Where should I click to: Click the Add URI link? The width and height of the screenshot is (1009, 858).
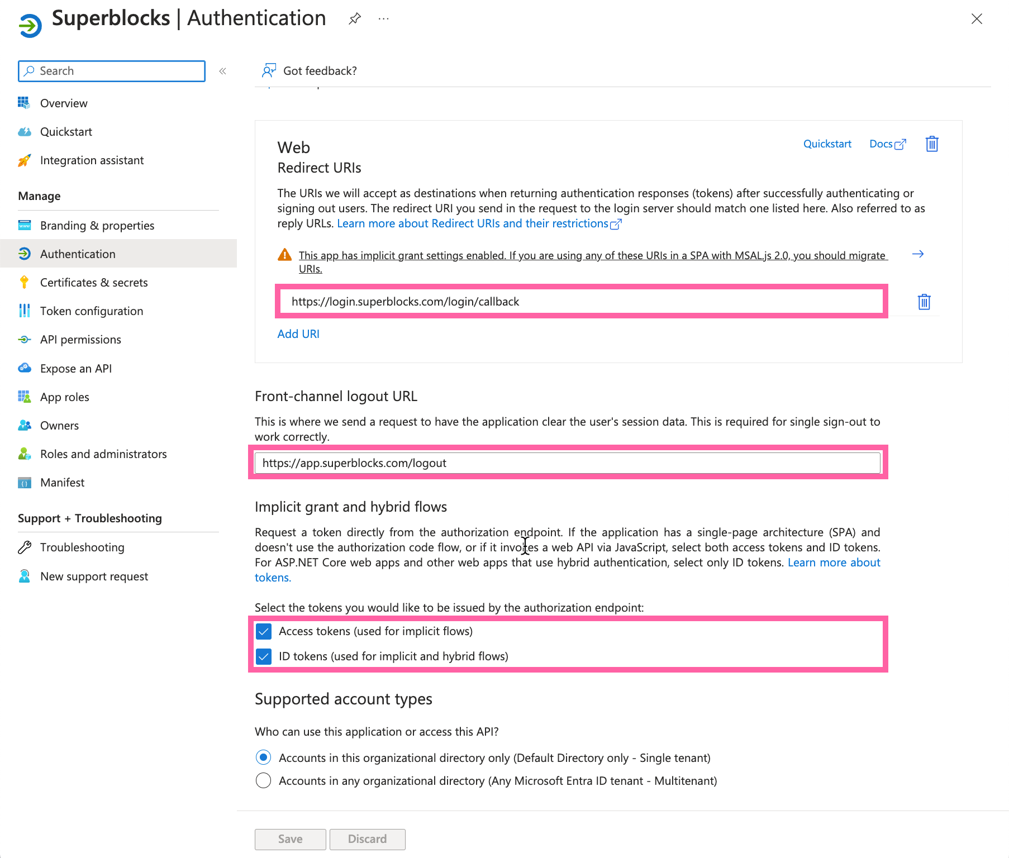[x=298, y=333]
